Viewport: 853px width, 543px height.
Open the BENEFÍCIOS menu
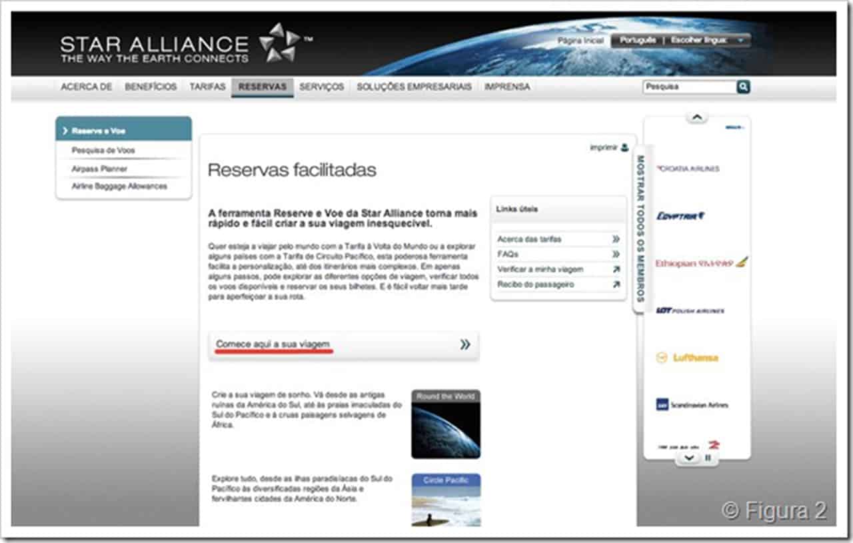151,87
